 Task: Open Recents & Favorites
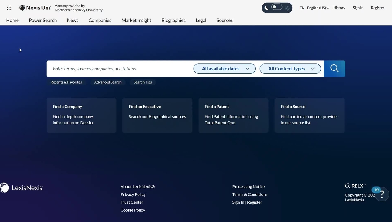click(x=66, y=82)
